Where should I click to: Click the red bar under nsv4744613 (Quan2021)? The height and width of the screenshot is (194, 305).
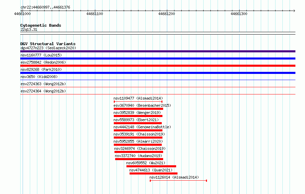[x=154, y=173]
